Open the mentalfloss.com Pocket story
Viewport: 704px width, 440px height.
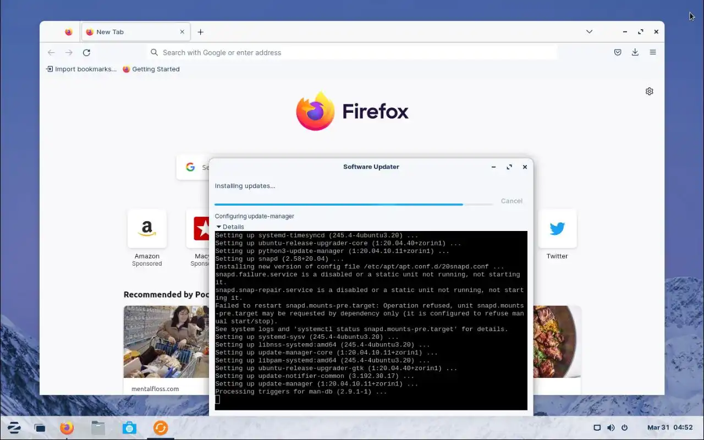coord(166,350)
